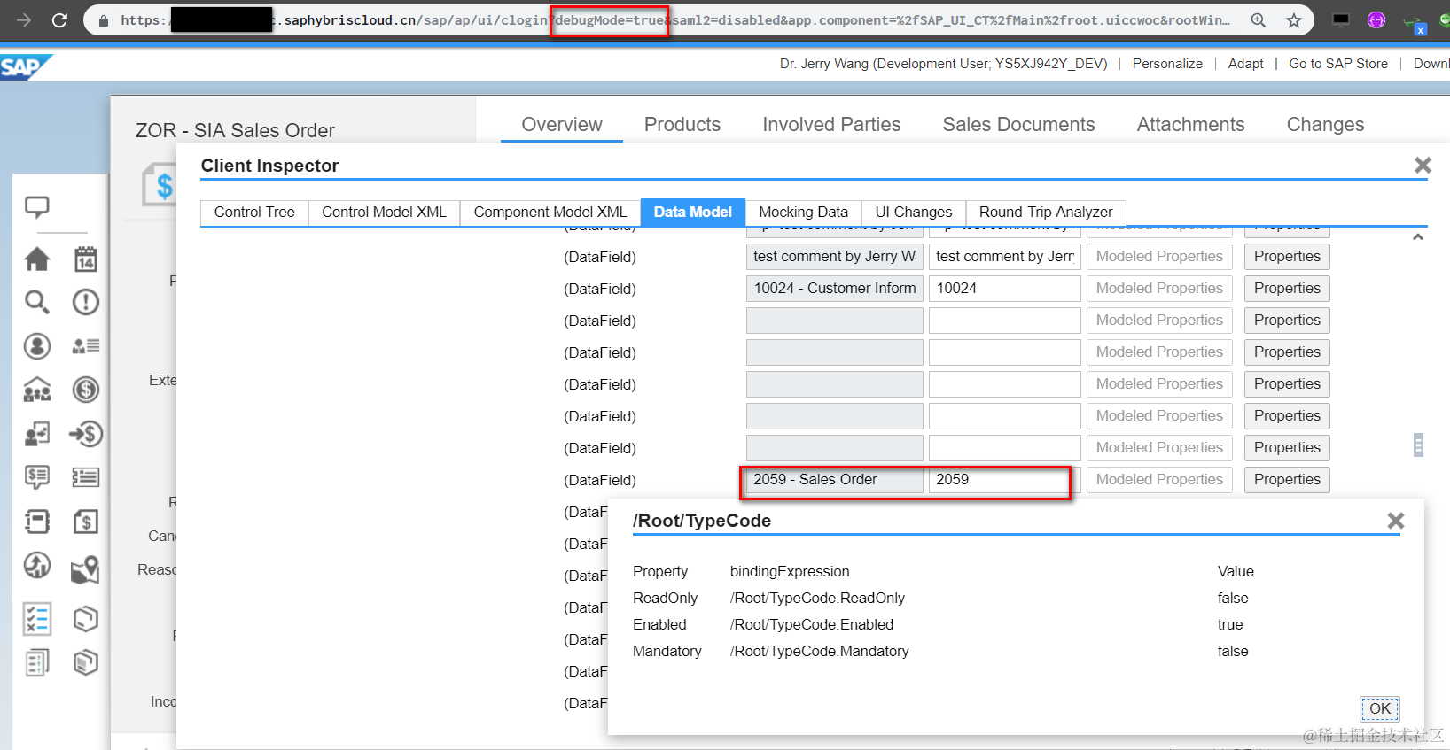
Task: Switch to UI Changes tab
Action: (x=914, y=213)
